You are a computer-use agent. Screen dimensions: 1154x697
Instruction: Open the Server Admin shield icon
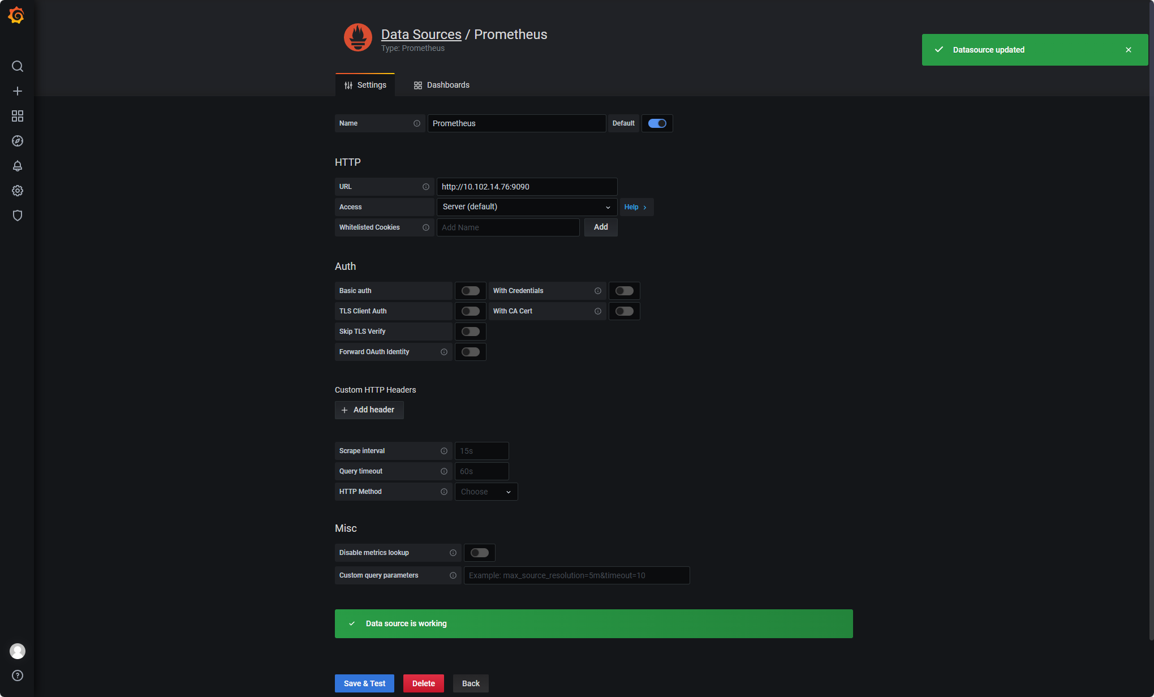[18, 216]
